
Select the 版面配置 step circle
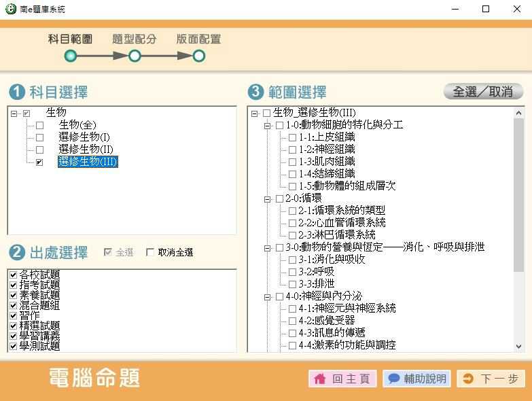(x=199, y=56)
